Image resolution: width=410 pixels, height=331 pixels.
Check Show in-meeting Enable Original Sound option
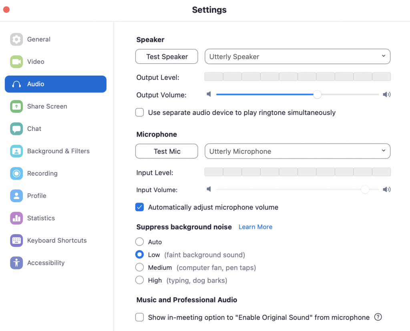pyautogui.click(x=140, y=317)
